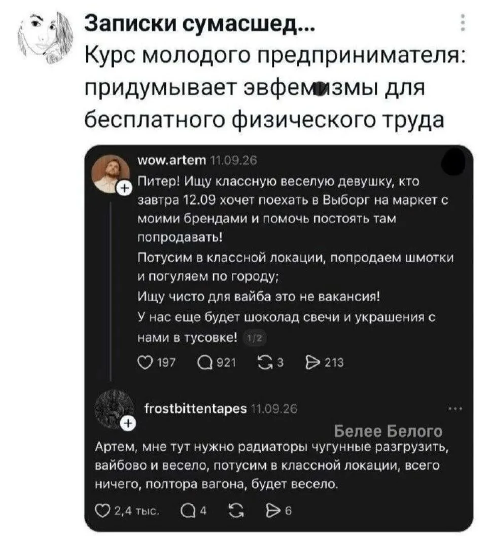The image size is (491, 536).
Task: View the sketched face channel avatar
Action: point(46,38)
